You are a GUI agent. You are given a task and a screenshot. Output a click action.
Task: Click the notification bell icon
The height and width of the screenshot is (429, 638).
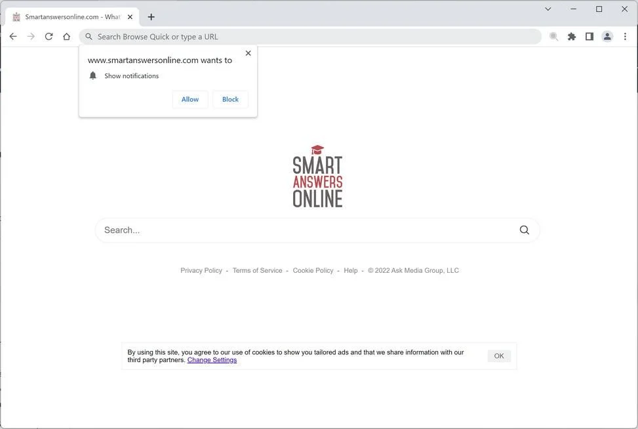(92, 75)
